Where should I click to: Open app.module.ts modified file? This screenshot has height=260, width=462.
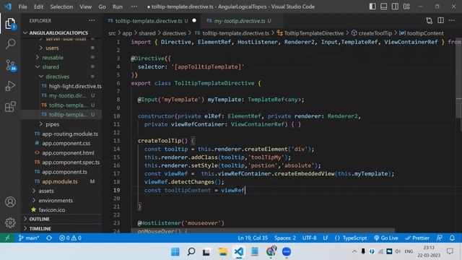pos(59,181)
